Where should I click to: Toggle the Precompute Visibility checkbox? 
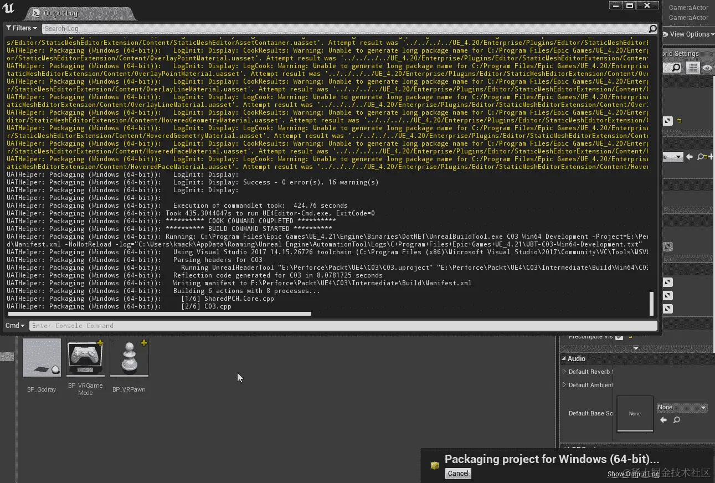point(619,337)
